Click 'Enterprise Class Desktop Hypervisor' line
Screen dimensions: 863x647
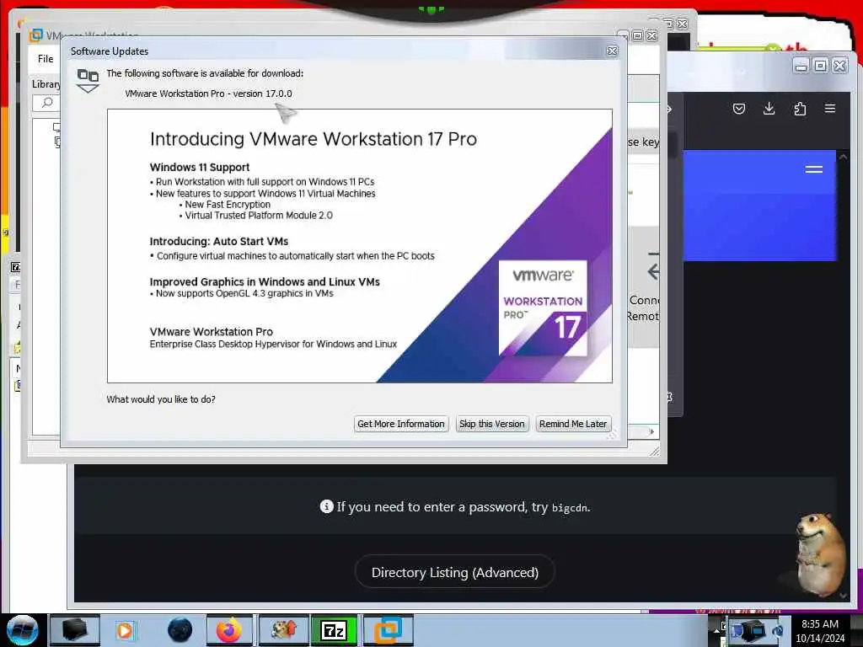(x=273, y=344)
